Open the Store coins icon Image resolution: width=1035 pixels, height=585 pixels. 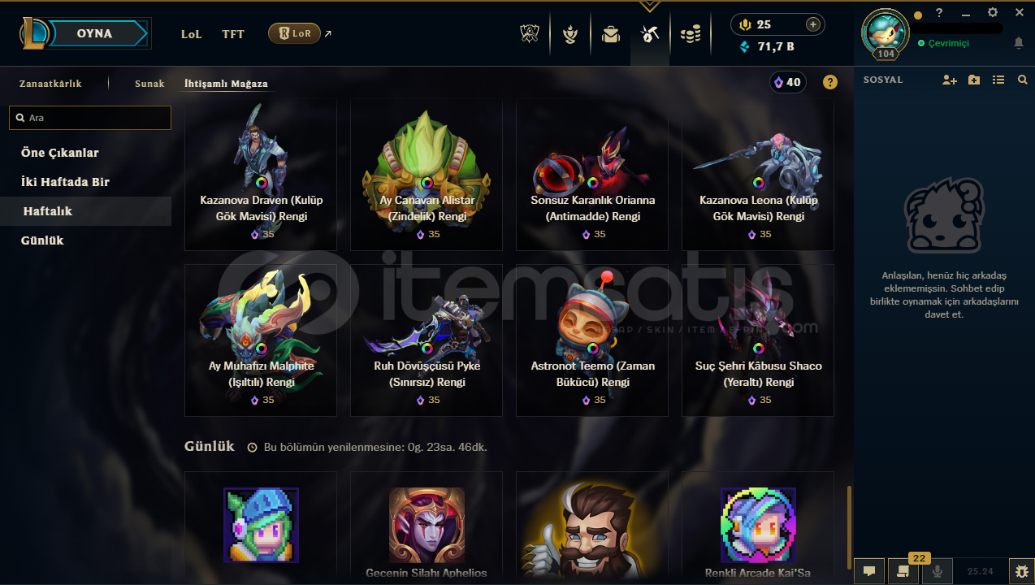coord(691,34)
